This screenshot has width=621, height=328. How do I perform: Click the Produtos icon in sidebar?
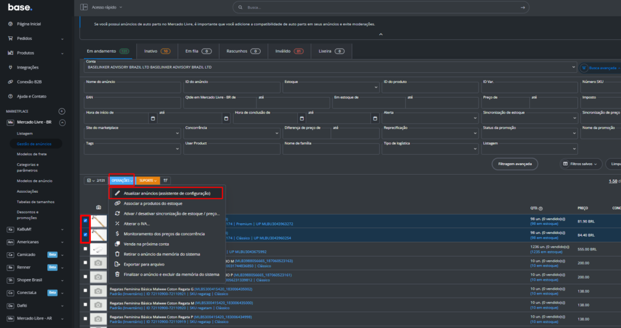coord(10,53)
